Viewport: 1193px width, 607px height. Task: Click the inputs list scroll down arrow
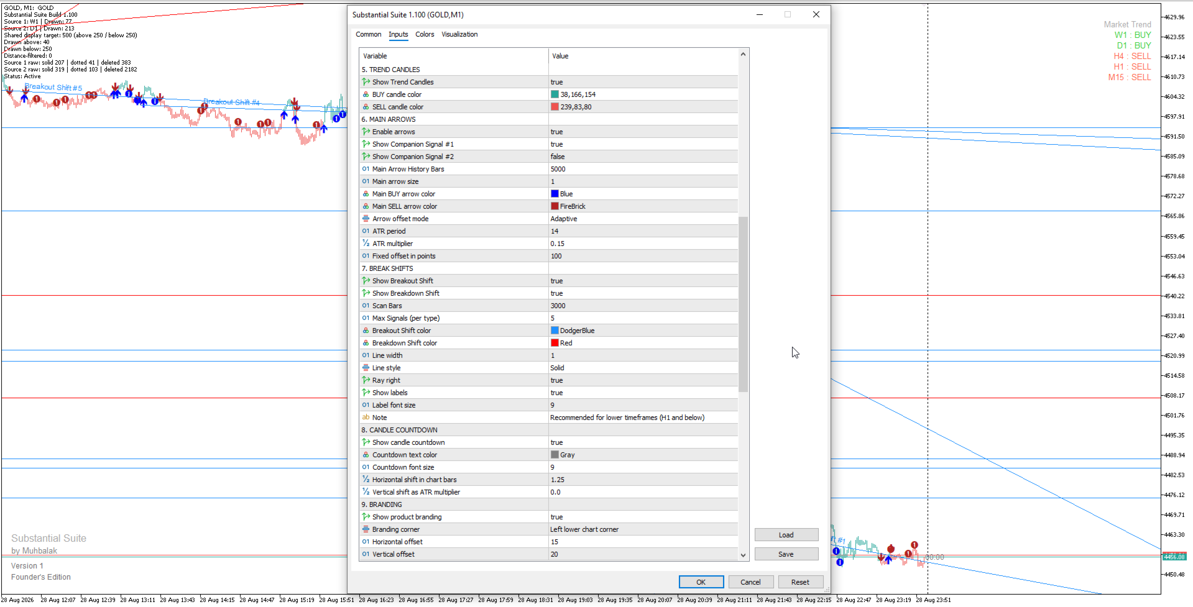(743, 555)
